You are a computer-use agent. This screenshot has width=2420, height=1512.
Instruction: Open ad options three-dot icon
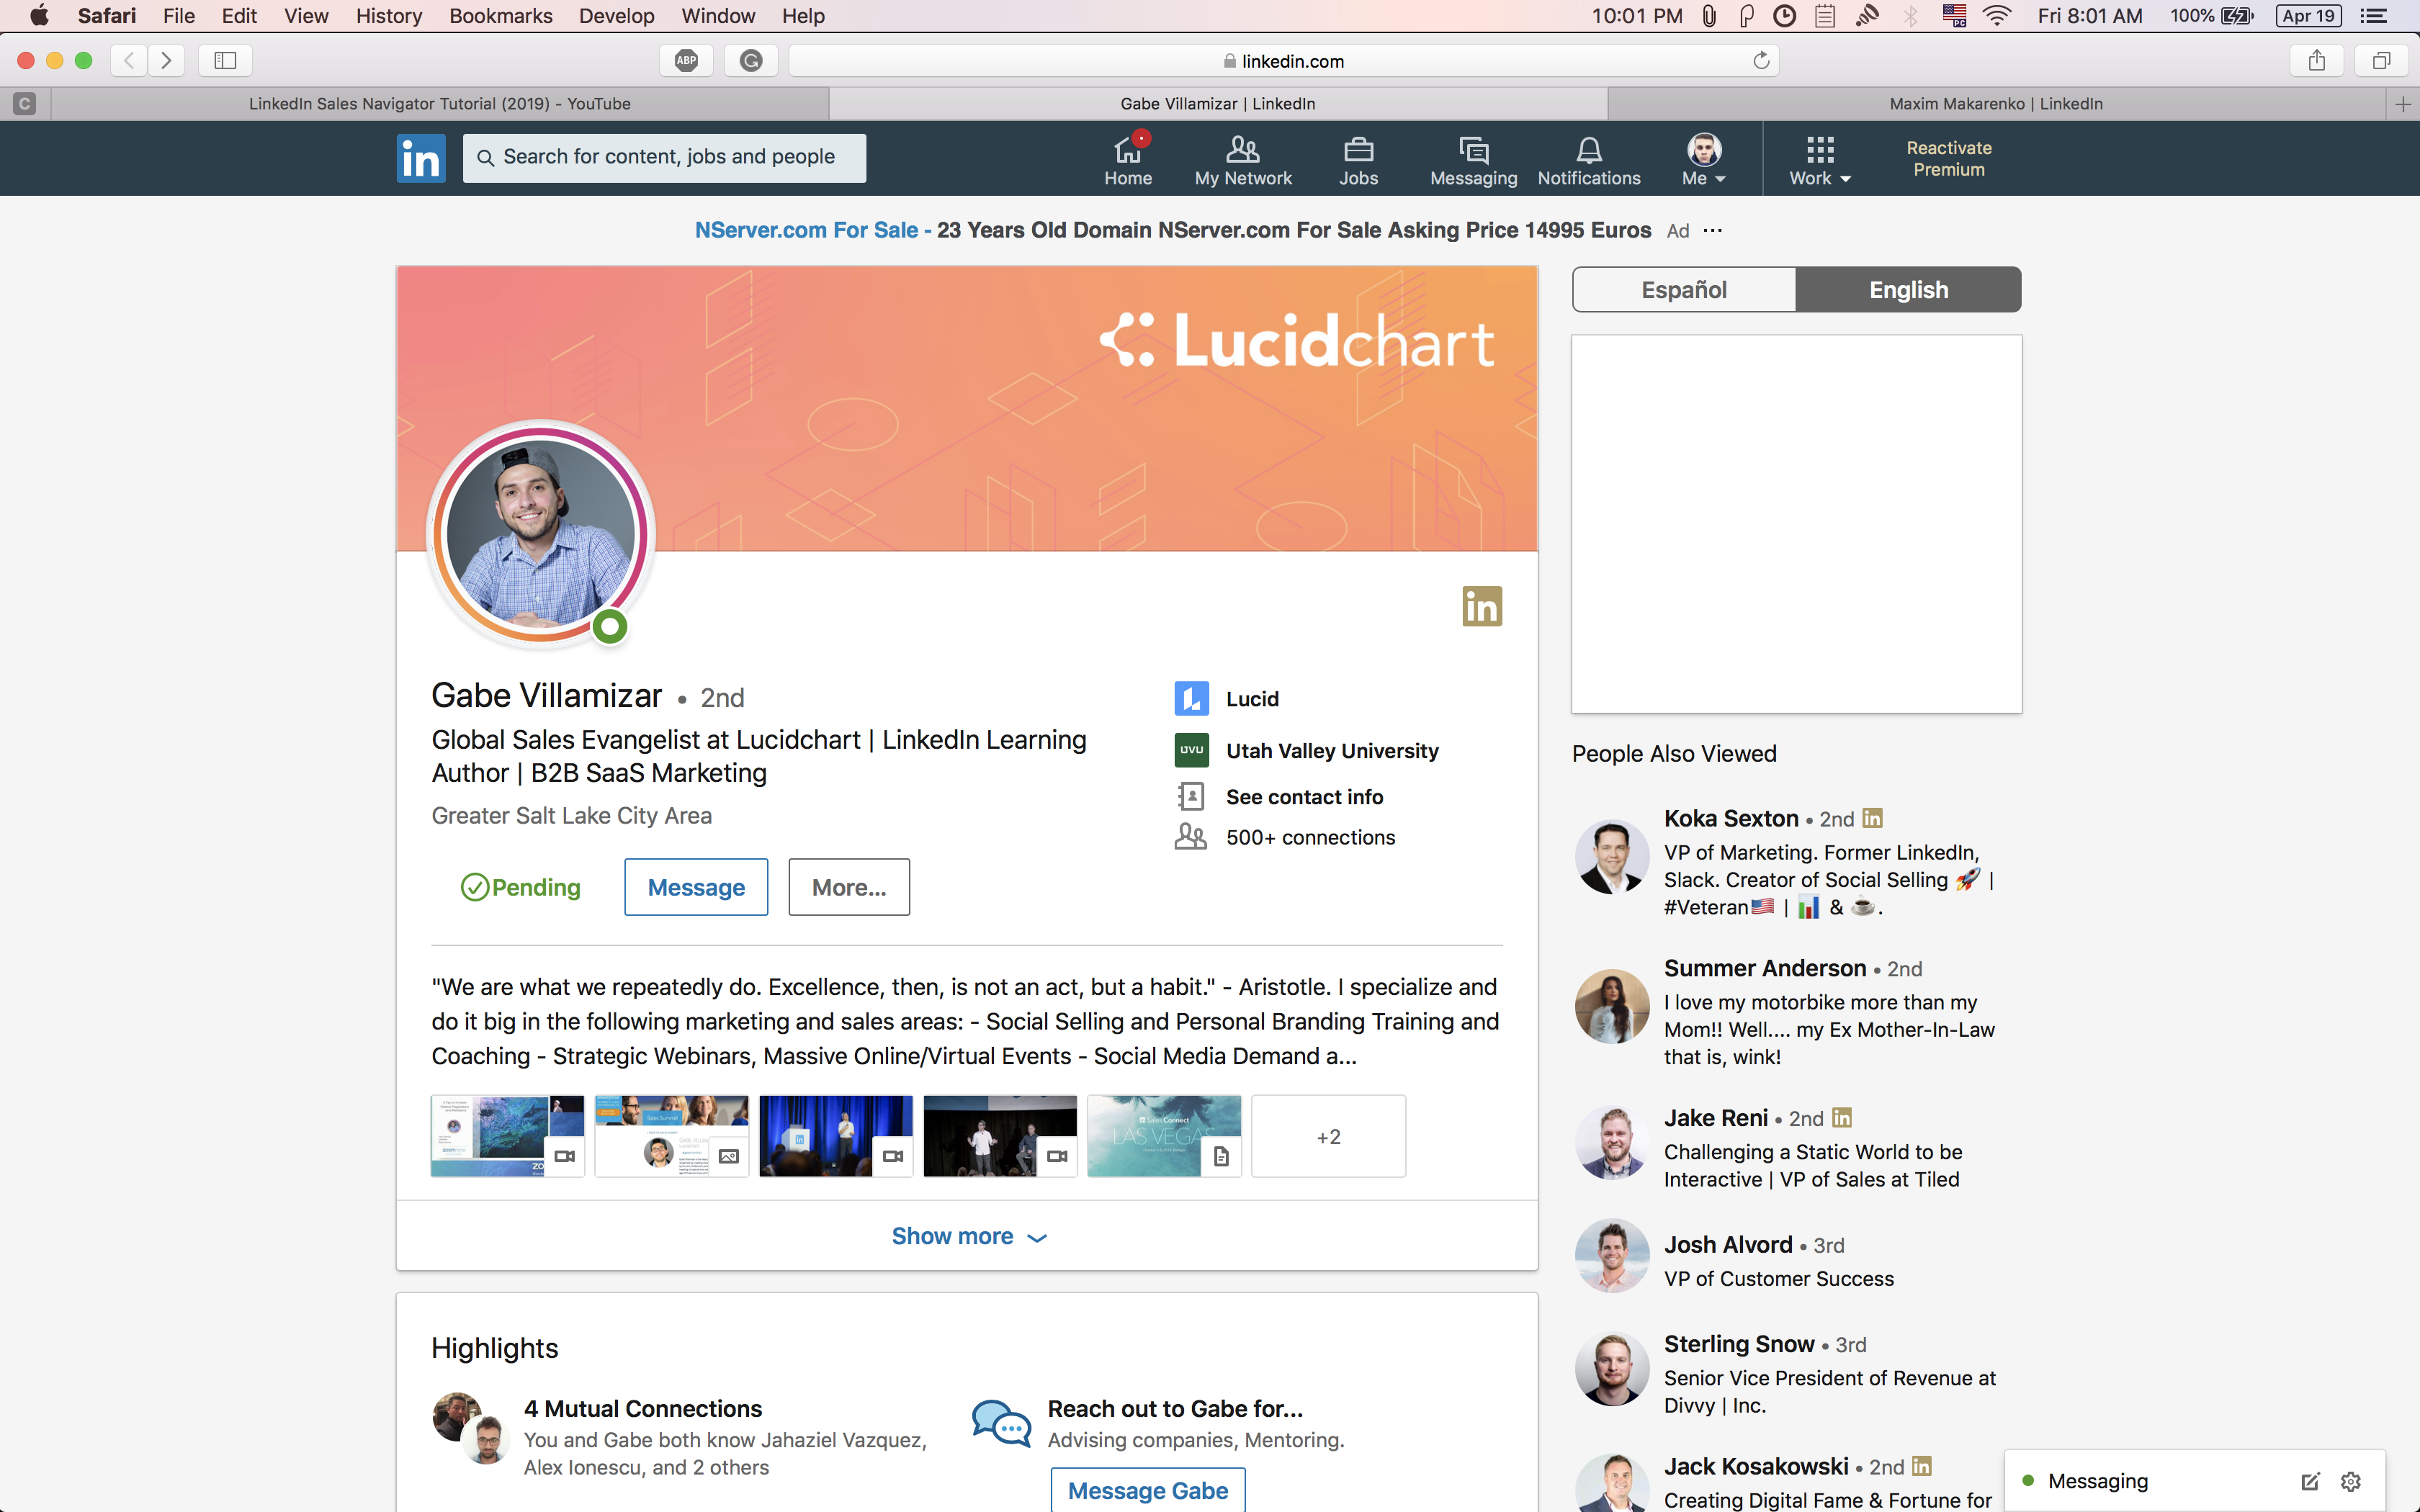click(1713, 231)
